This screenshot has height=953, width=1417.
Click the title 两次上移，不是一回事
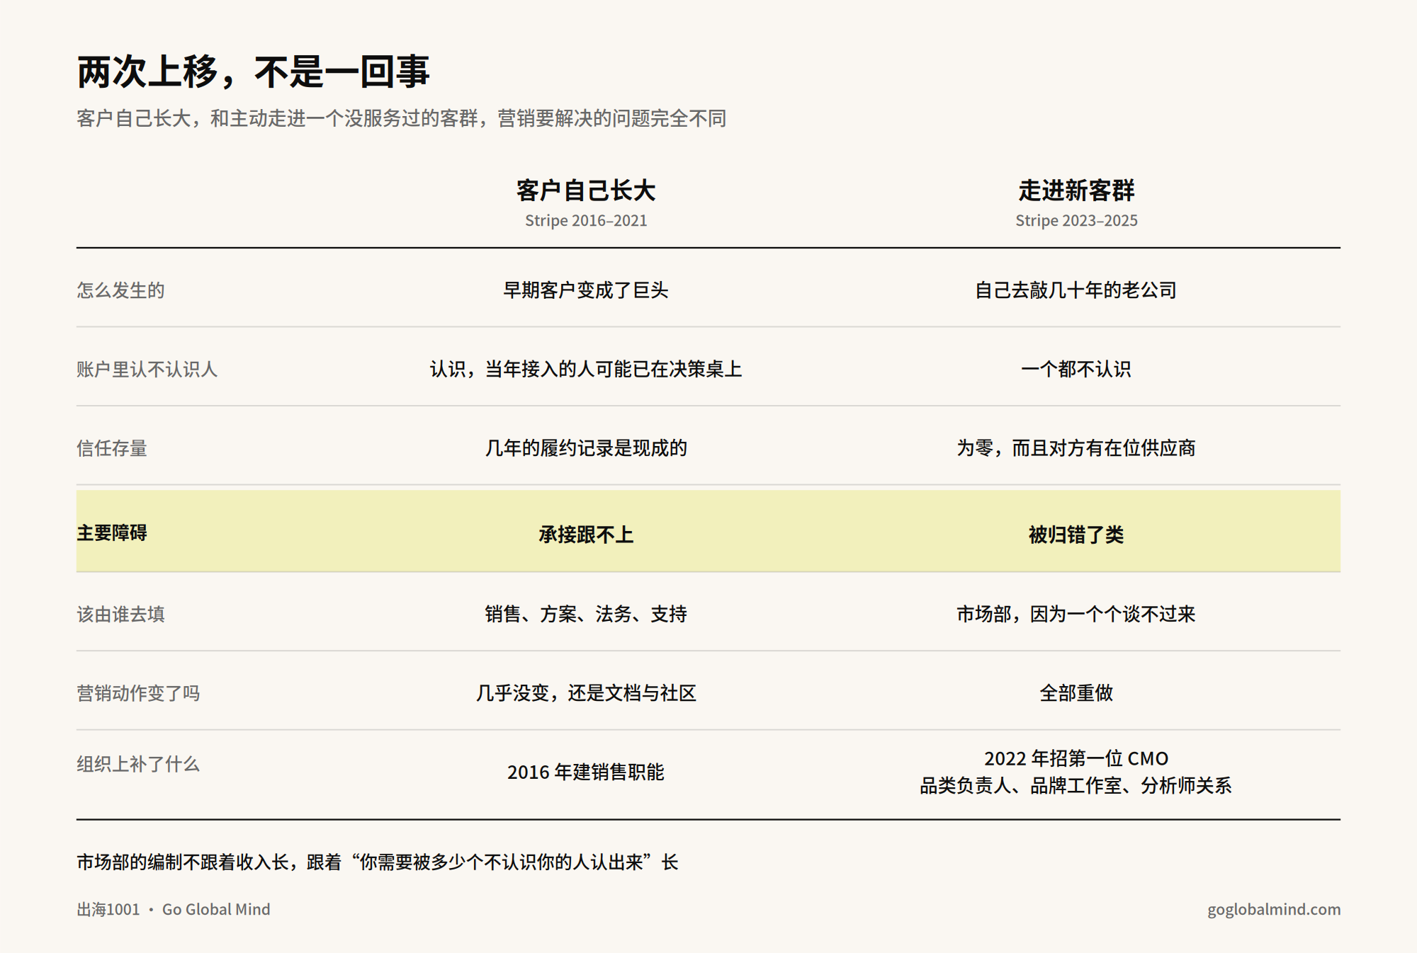(253, 72)
